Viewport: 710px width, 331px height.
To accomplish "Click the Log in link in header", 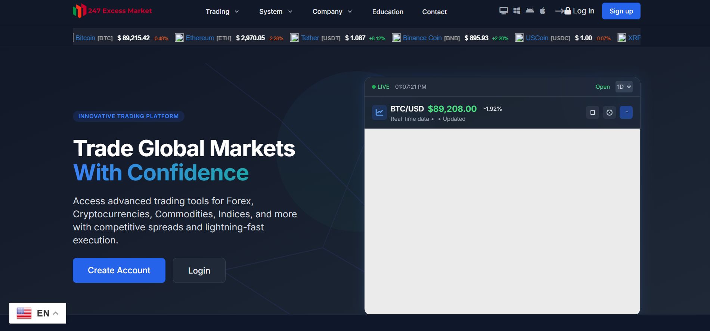I will pyautogui.click(x=575, y=11).
